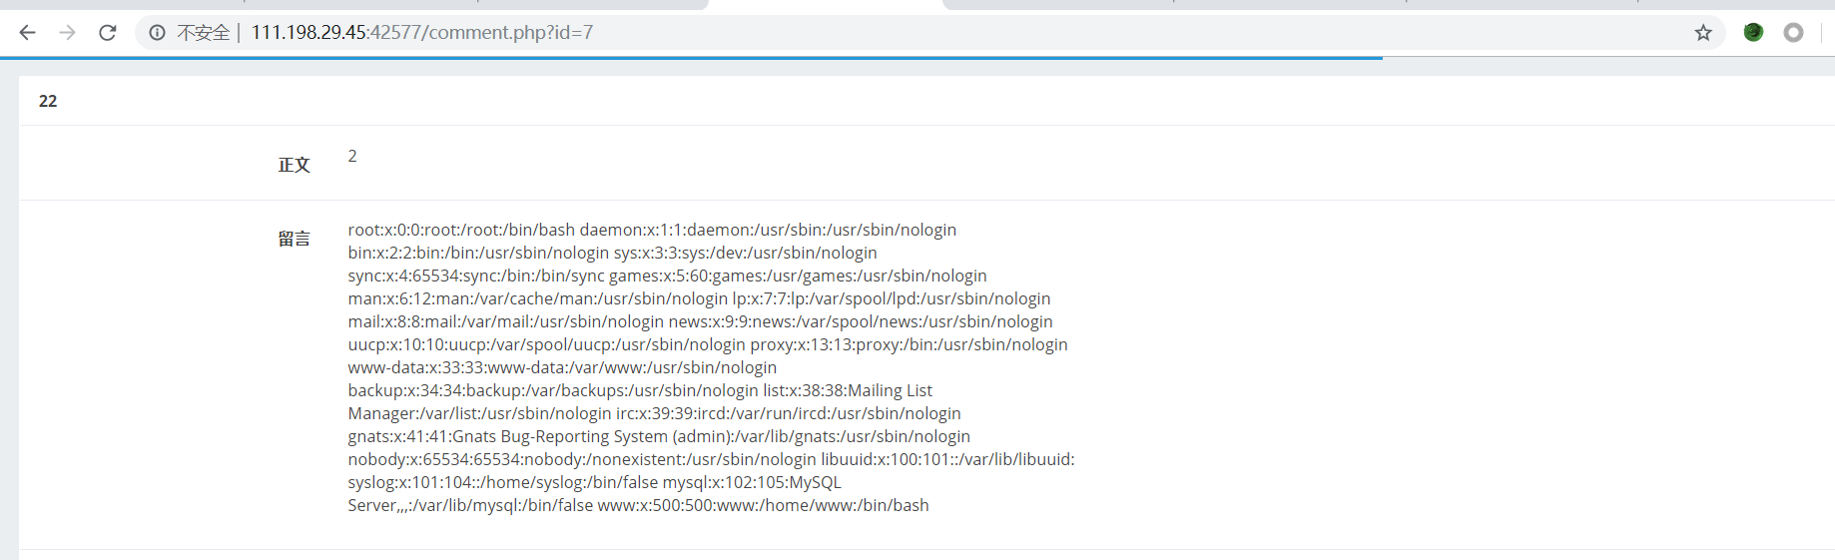1835x560 pixels.
Task: Bookmark this page with the star
Action: tap(1703, 33)
